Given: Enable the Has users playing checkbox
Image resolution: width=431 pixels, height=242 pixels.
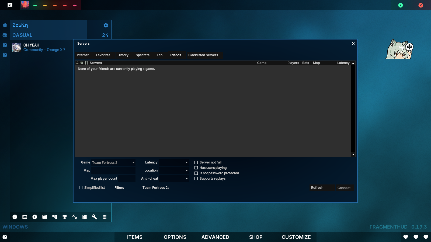Looking at the screenshot, I should [x=196, y=168].
